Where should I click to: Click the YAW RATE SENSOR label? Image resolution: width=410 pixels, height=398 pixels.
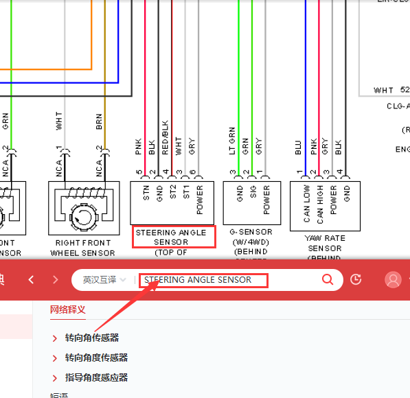(325, 244)
